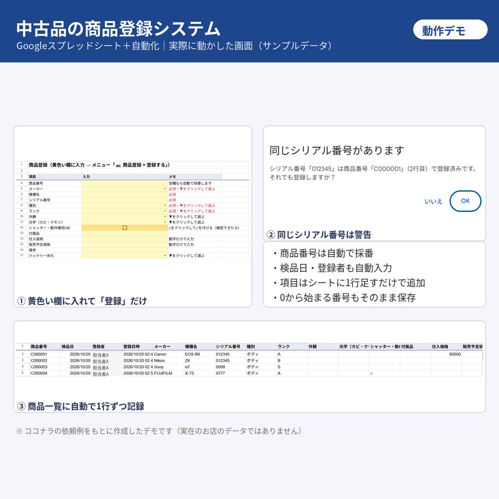Select the rank B cell in Nikon row

[292, 361]
